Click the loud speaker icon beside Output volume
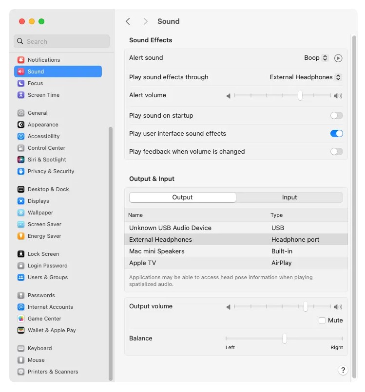 [338, 307]
